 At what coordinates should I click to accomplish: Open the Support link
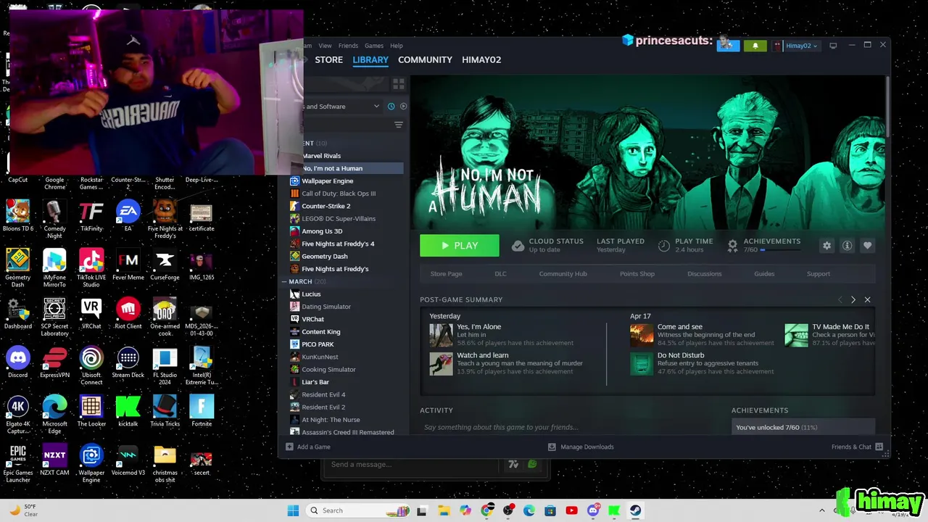(x=819, y=274)
